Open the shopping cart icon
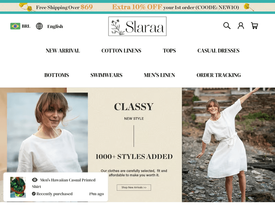Viewport: 275px width, 207px height. click(254, 26)
